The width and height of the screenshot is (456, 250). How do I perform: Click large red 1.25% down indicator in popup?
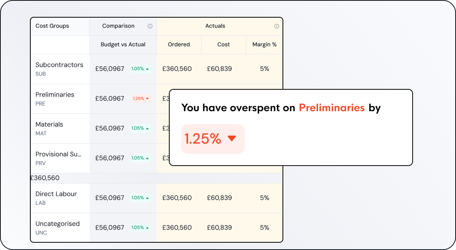[212, 139]
